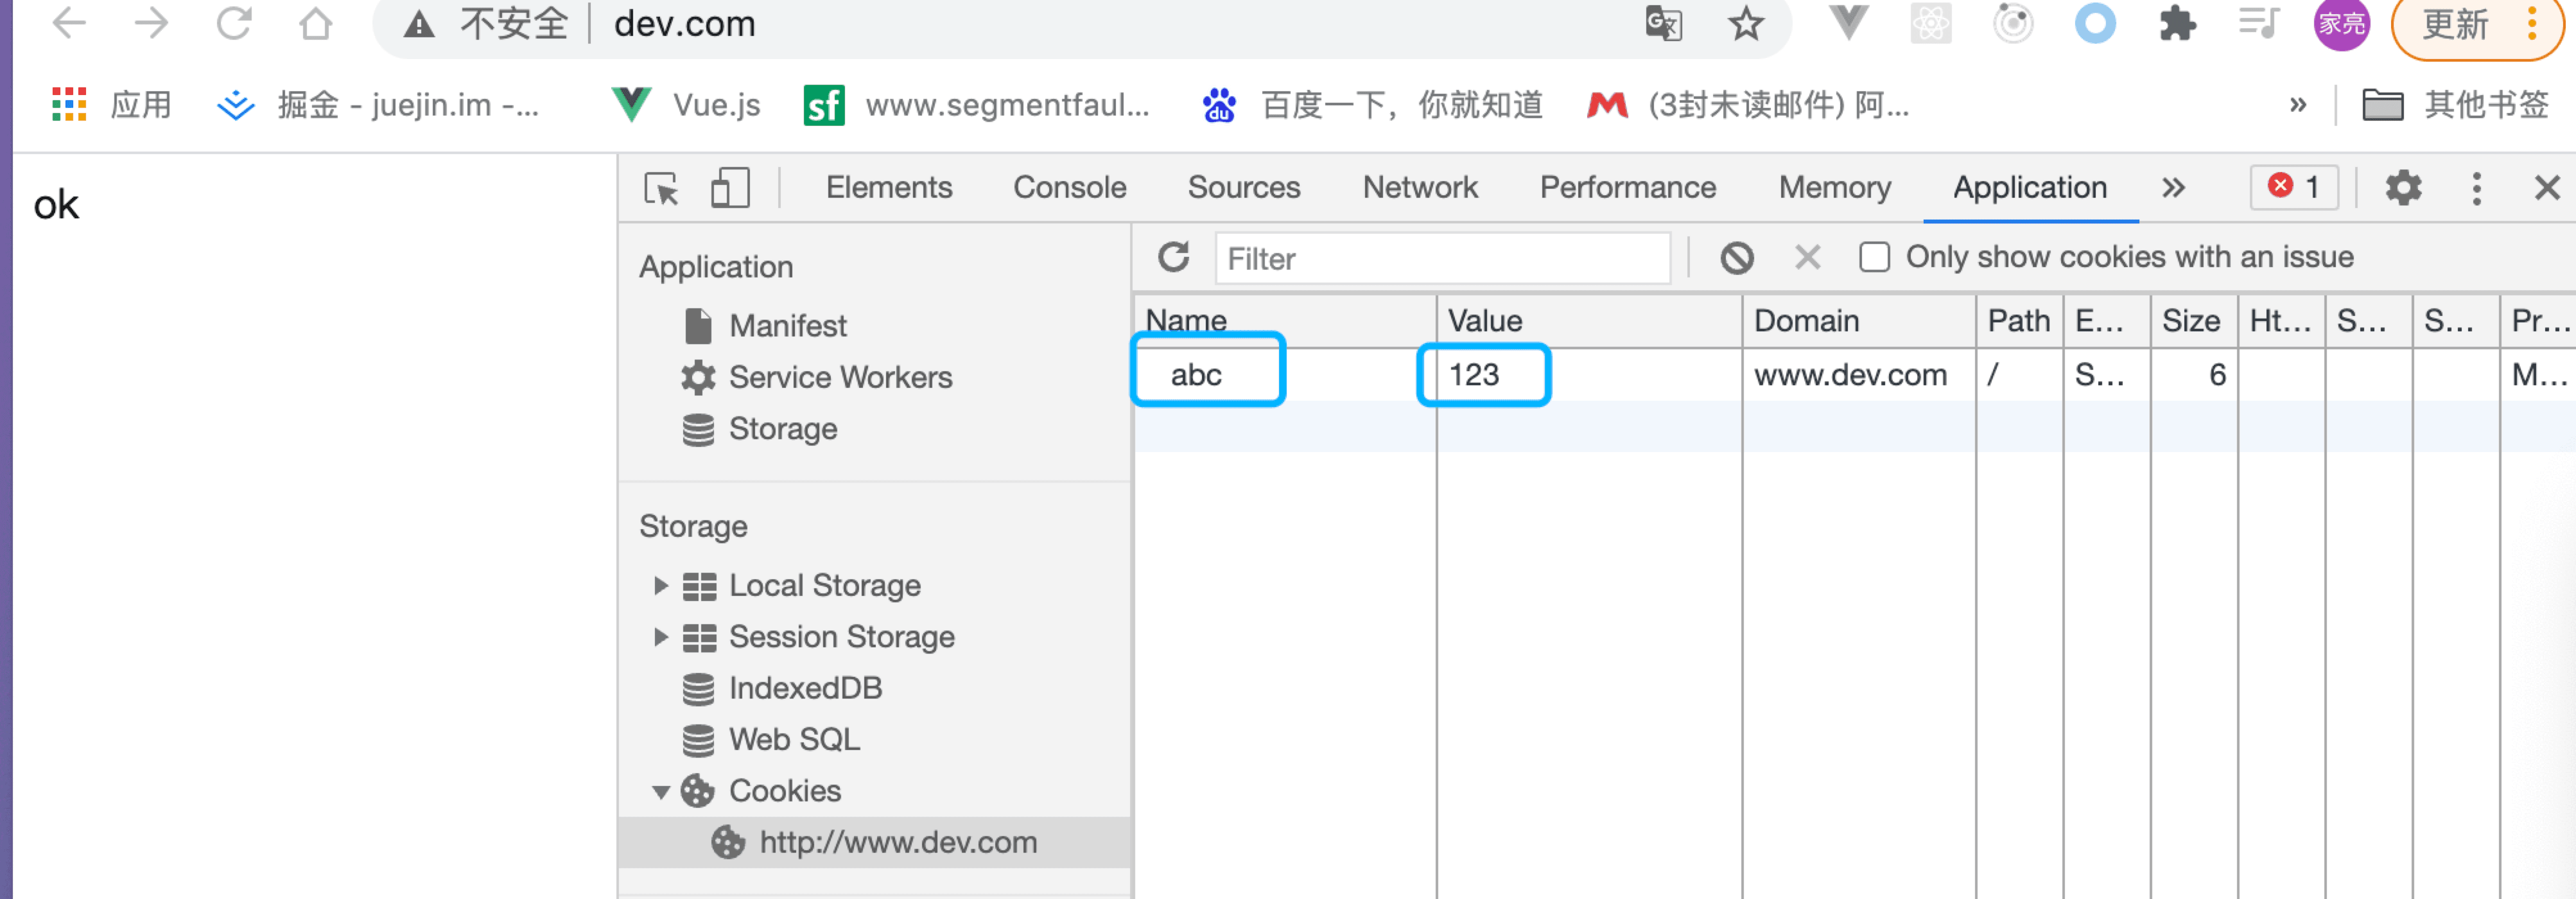Click the inspect element picker icon
The width and height of the screenshot is (2576, 899).
coord(661,188)
